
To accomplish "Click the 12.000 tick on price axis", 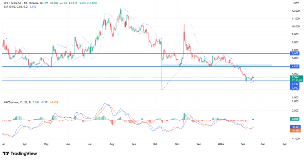I will 296,11.
